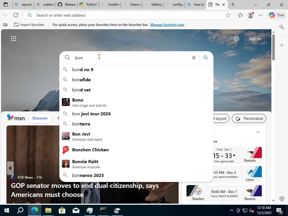Open the tab actions menu icon
The image size is (288, 216).
click(x=6, y=4)
